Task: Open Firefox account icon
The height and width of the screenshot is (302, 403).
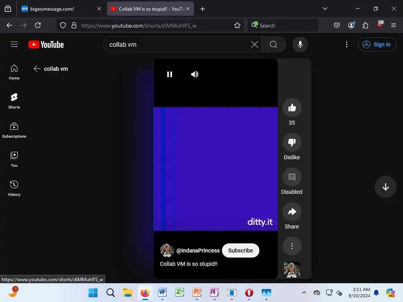Action: tap(351, 25)
